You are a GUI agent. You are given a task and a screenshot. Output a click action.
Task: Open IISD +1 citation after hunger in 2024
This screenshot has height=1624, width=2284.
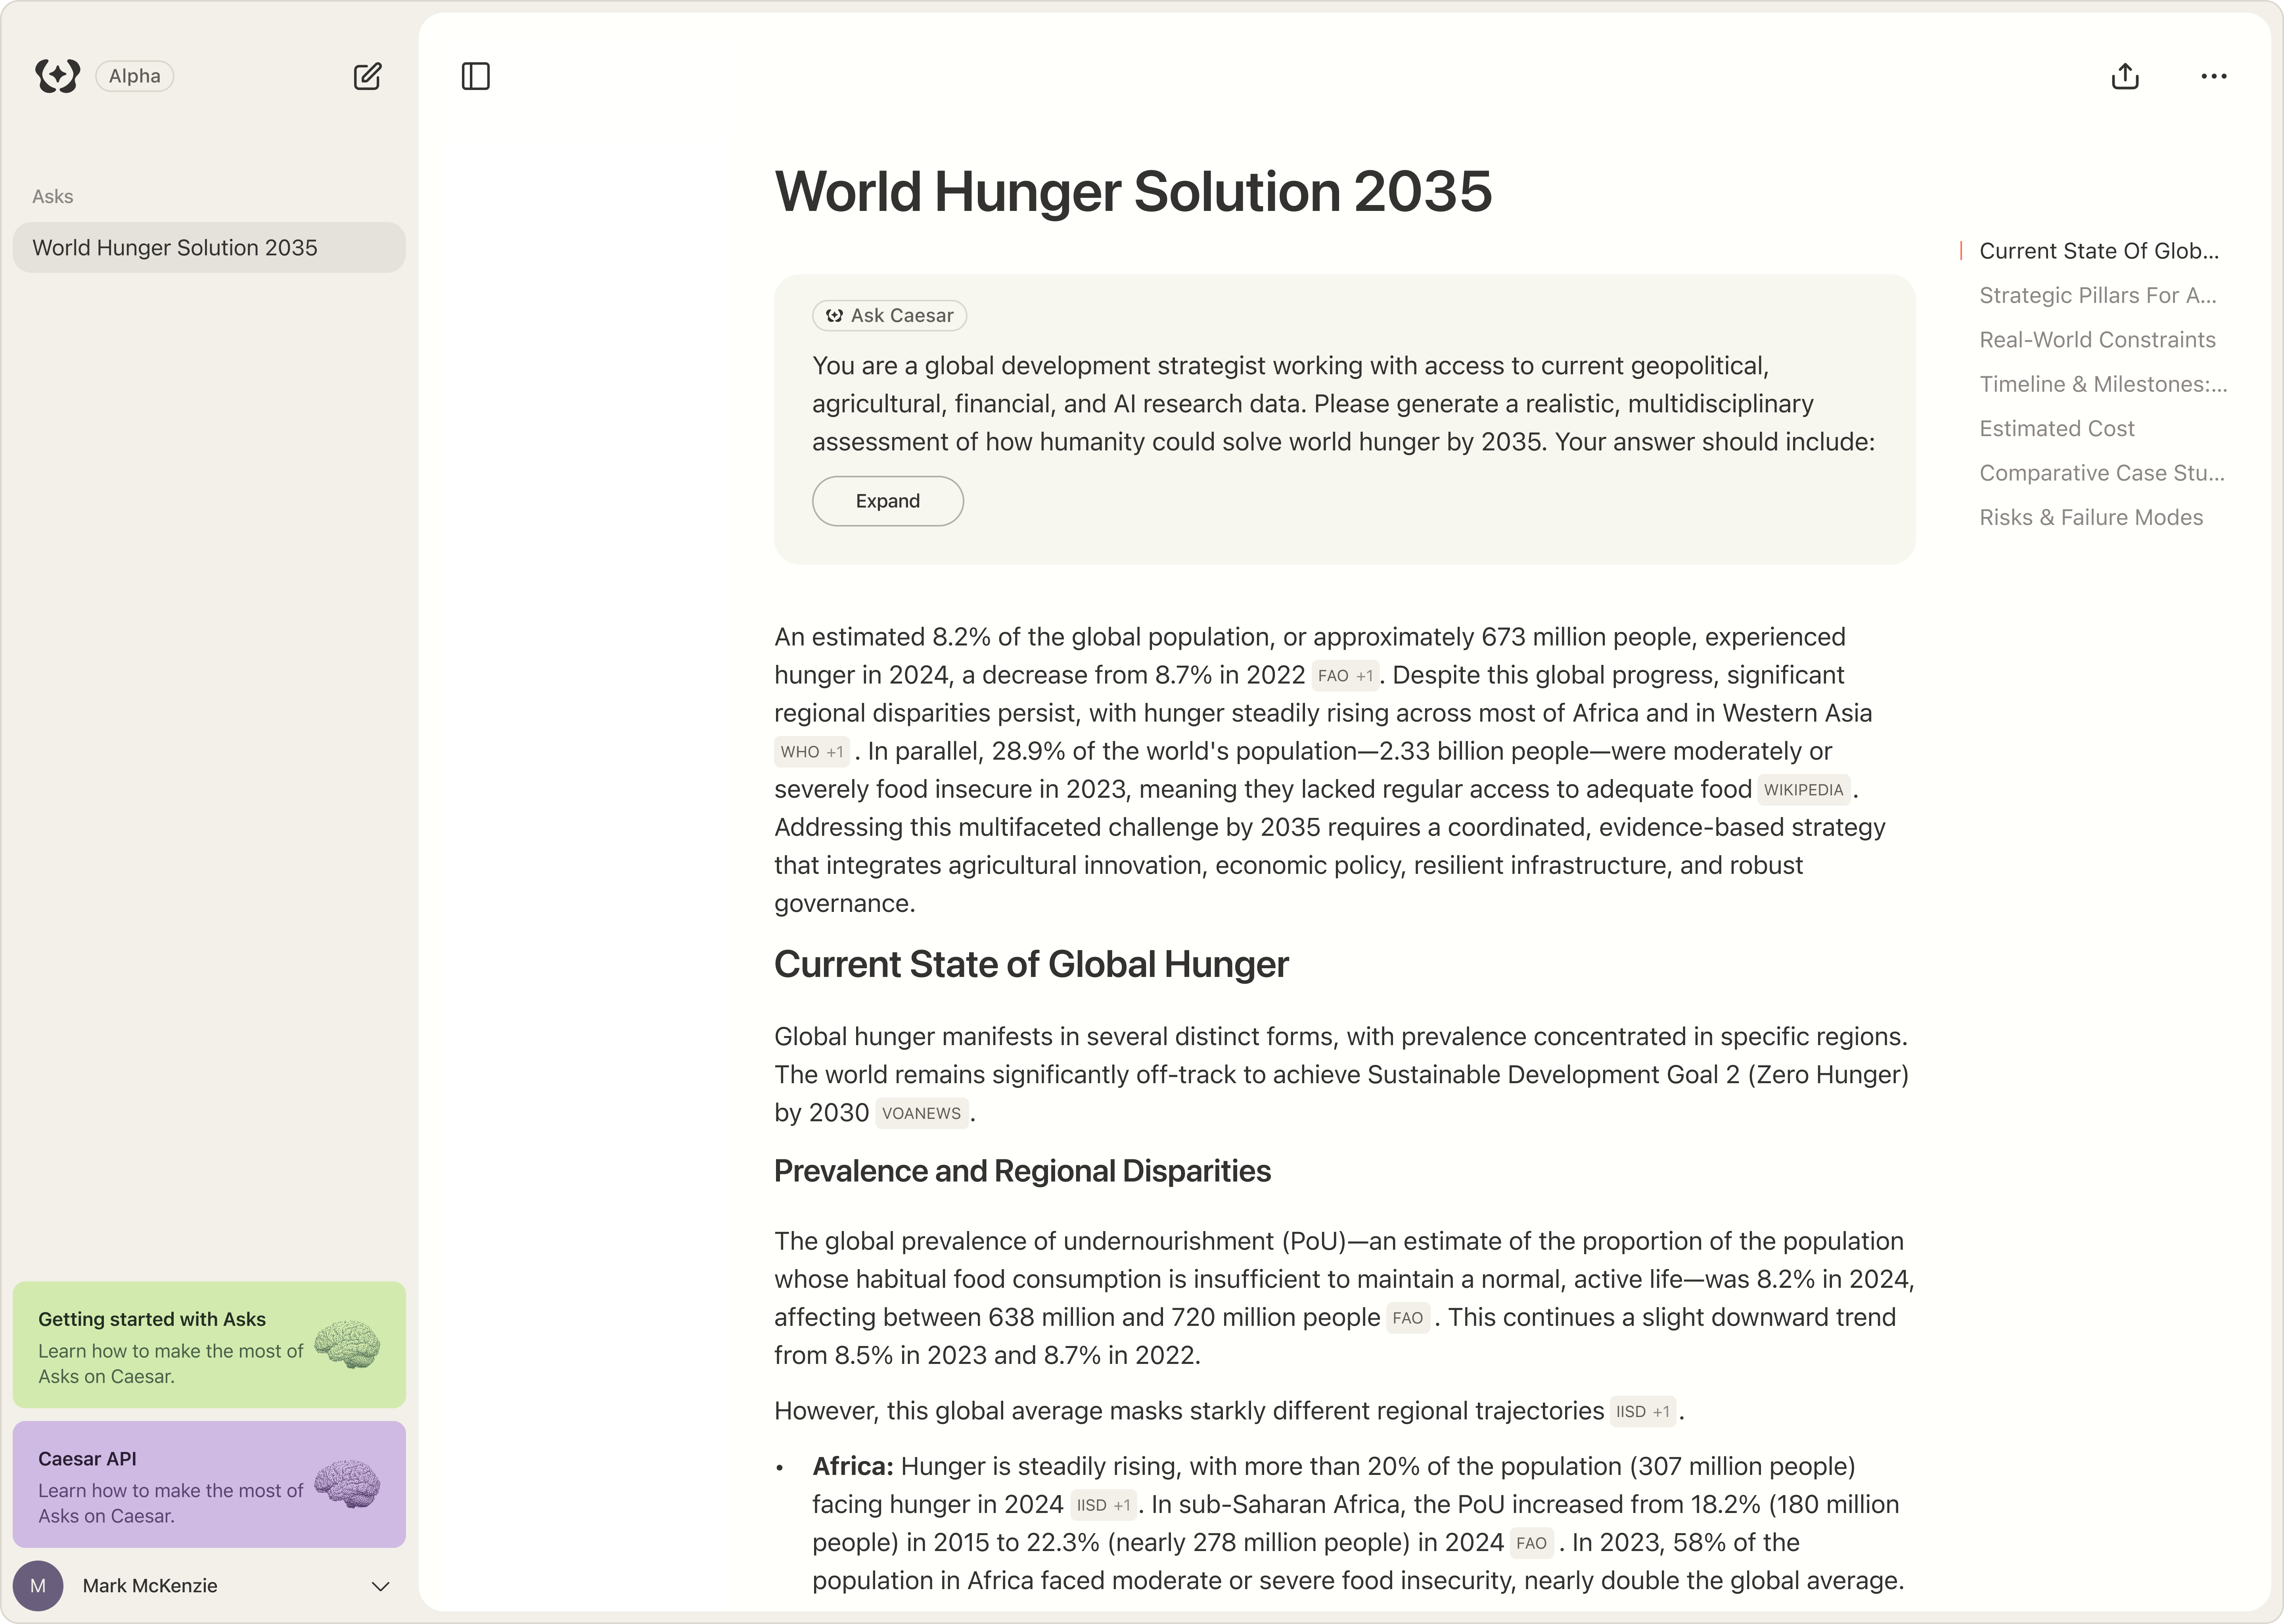(x=1103, y=1506)
